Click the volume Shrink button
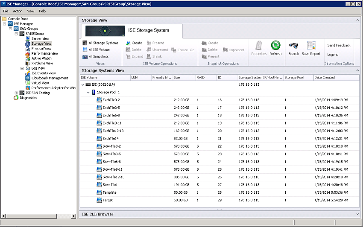 [154, 56]
